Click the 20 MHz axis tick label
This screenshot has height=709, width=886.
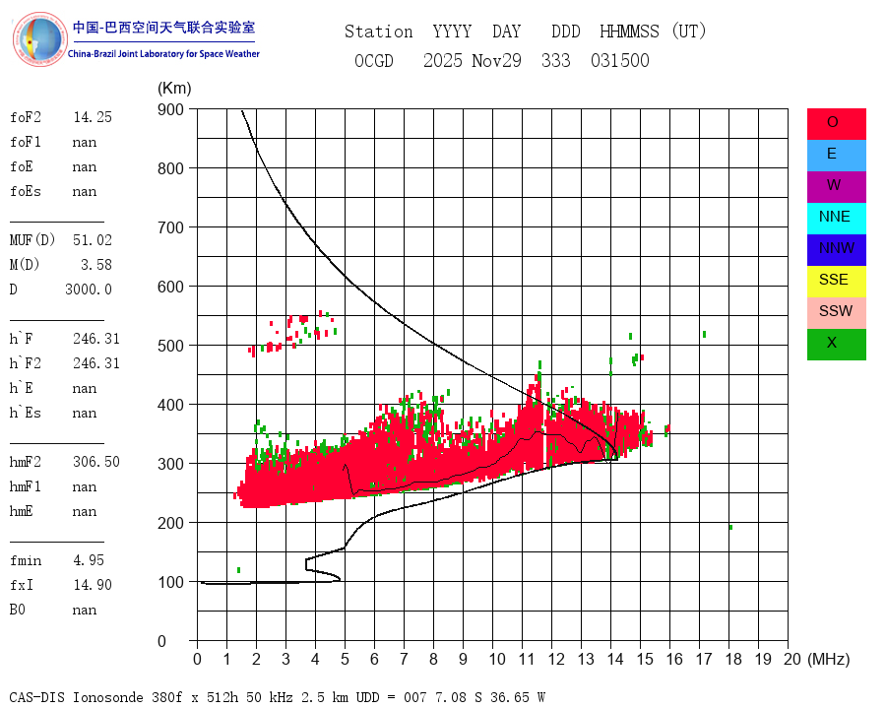coord(792,659)
